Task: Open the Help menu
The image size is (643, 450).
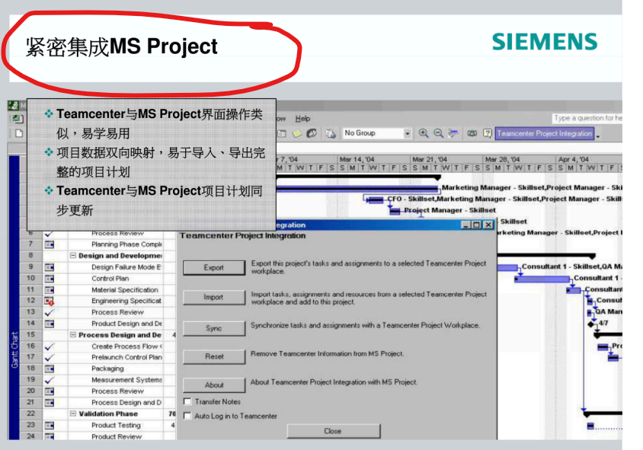Action: pos(302,119)
